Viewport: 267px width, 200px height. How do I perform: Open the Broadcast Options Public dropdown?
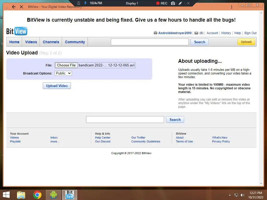[63, 73]
